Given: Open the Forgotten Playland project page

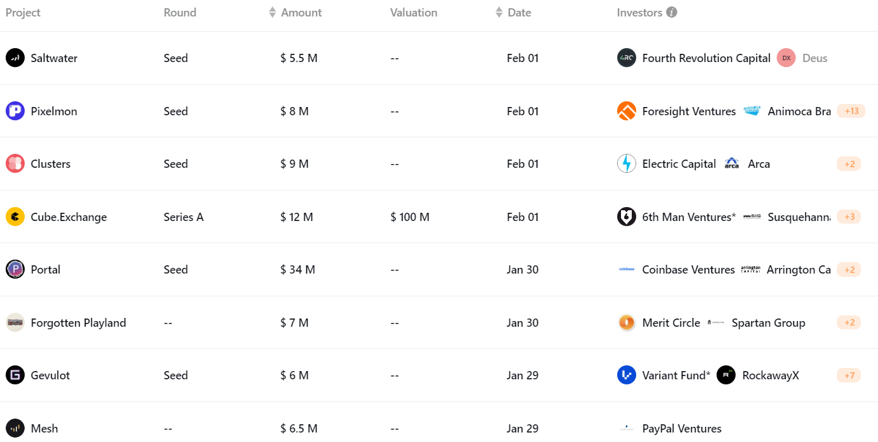Looking at the screenshot, I should coord(78,322).
